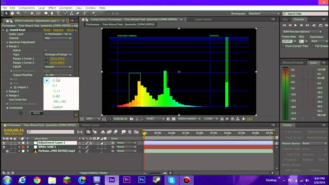329x185 pixels.
Task: Uncheck the Range 1 Active checkbox
Action: (x=45, y=50)
